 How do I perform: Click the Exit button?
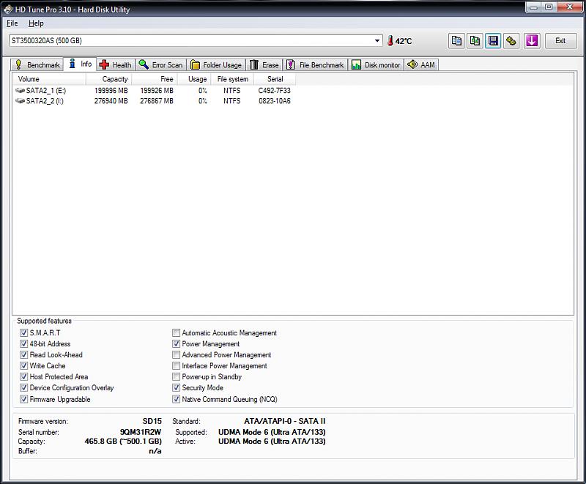pyautogui.click(x=560, y=41)
